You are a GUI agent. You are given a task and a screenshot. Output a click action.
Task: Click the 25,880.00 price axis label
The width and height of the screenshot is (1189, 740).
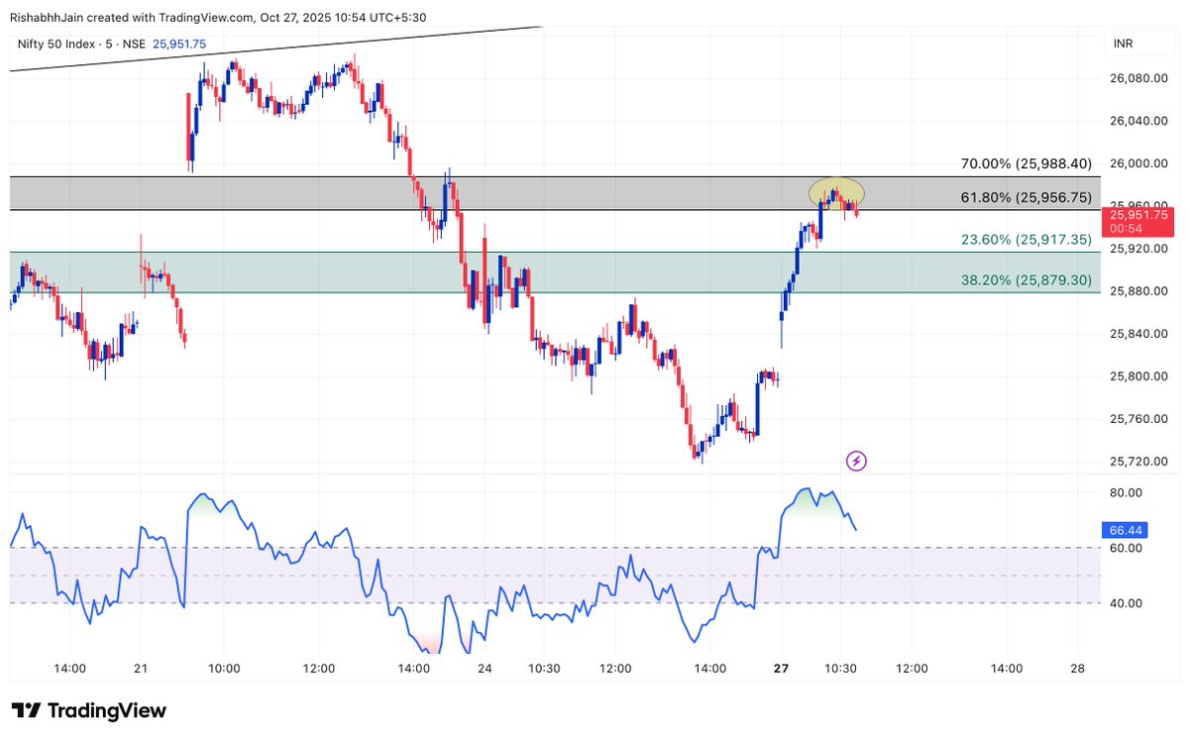point(1139,291)
